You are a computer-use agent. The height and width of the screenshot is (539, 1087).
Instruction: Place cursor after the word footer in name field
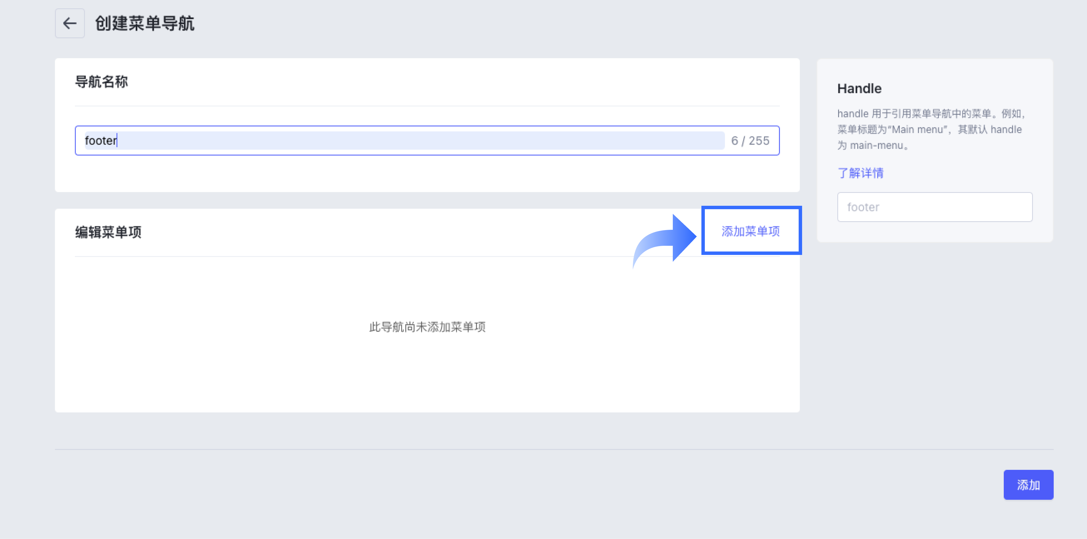[x=117, y=140]
